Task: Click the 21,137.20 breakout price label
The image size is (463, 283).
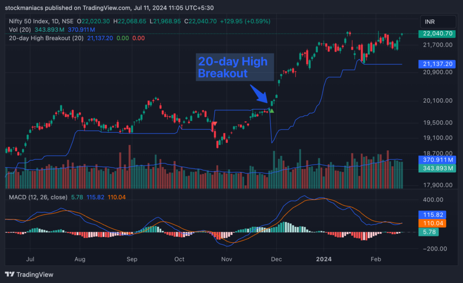Action: (437, 64)
